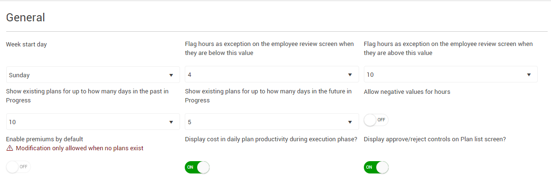The image size is (551, 182).
Task: Click the arrow icon on the above-value exception selector
Action: 529,75
